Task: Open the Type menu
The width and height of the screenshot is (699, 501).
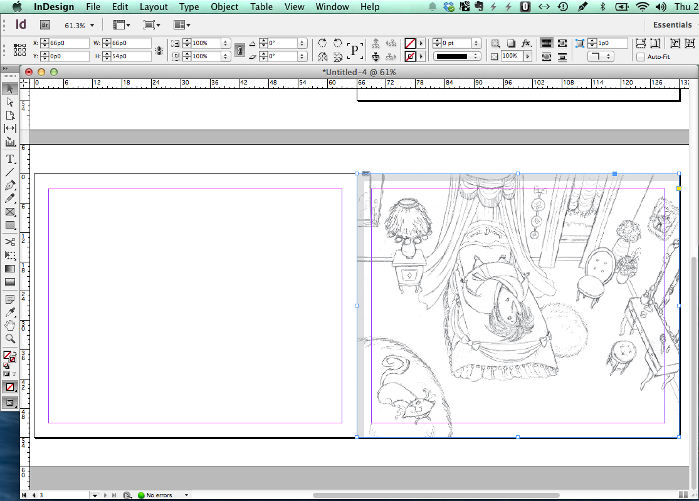Action: pyautogui.click(x=189, y=7)
